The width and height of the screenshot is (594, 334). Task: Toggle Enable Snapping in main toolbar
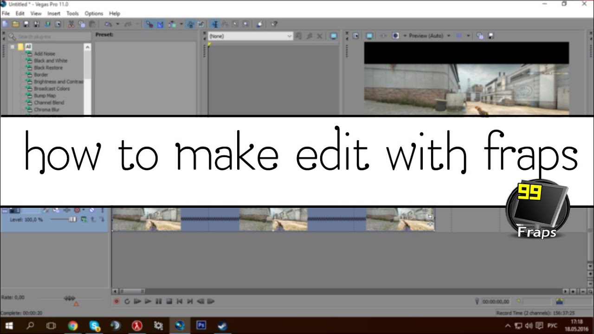pos(149,24)
